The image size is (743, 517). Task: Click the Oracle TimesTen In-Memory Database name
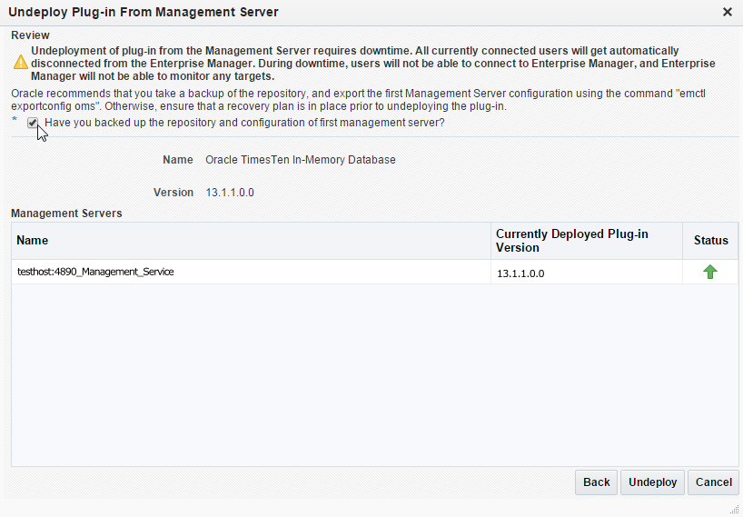[x=301, y=160]
